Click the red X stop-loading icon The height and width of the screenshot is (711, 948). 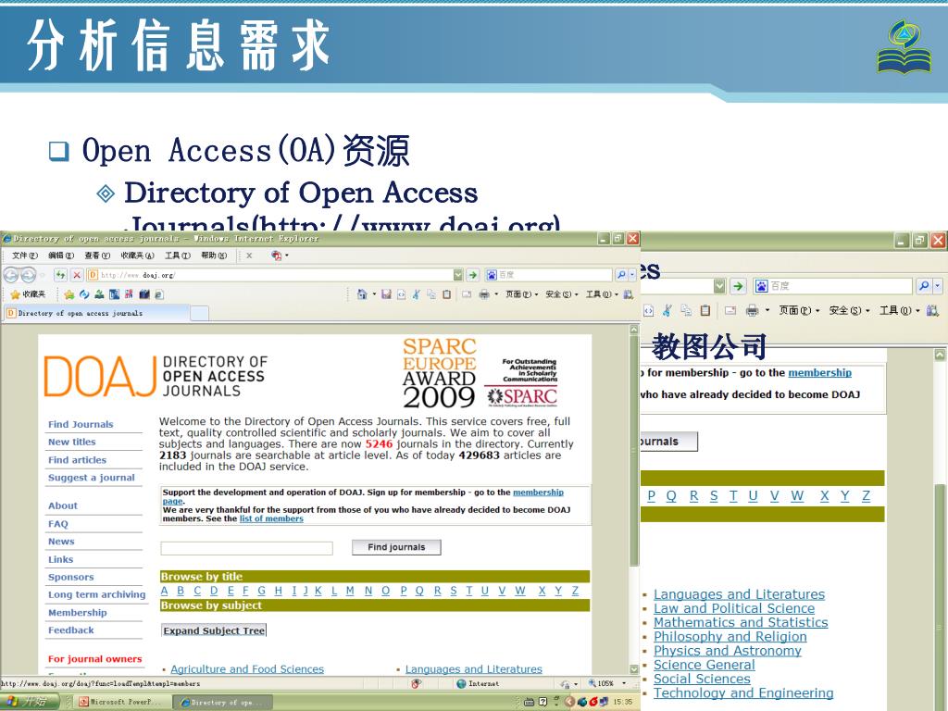[77, 275]
